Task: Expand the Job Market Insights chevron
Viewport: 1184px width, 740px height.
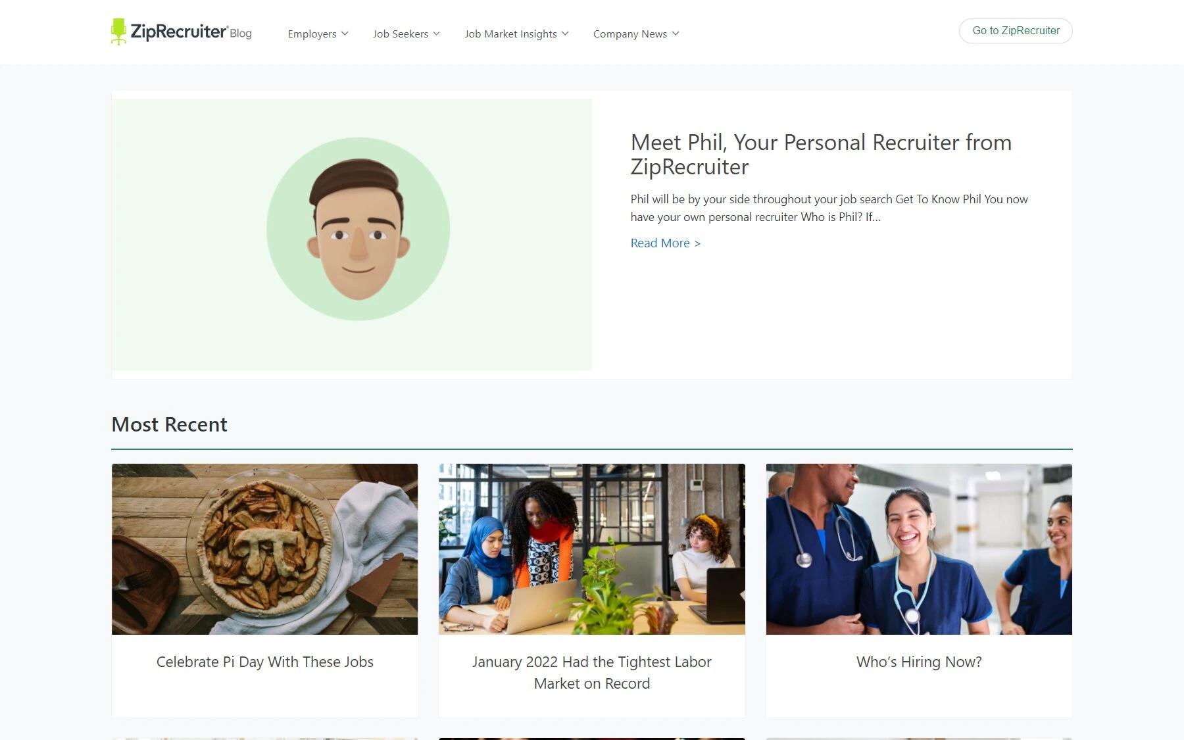Action: pos(565,34)
